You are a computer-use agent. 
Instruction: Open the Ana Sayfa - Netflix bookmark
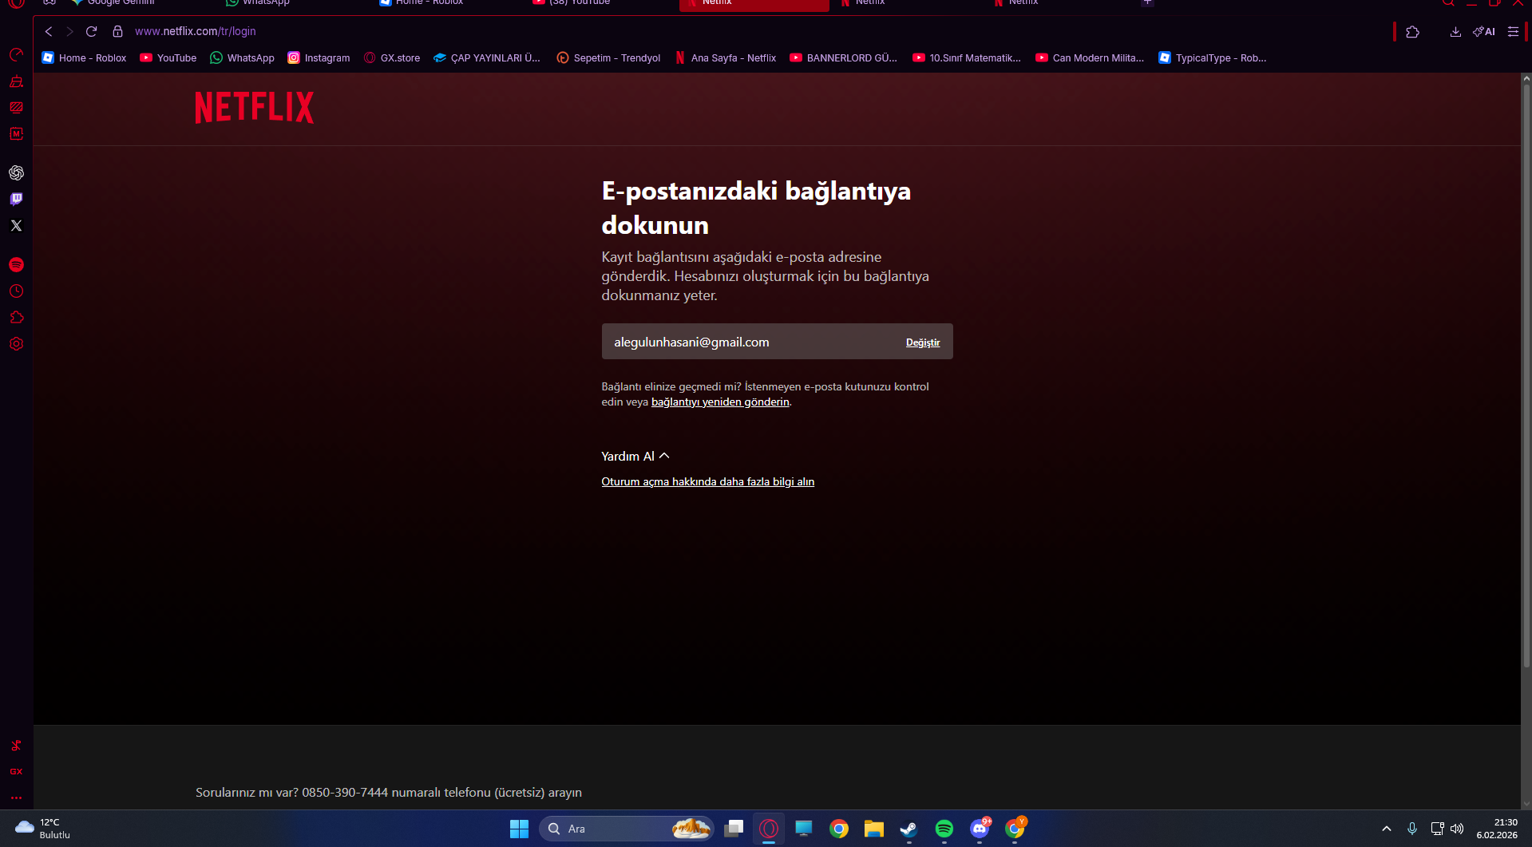(726, 57)
